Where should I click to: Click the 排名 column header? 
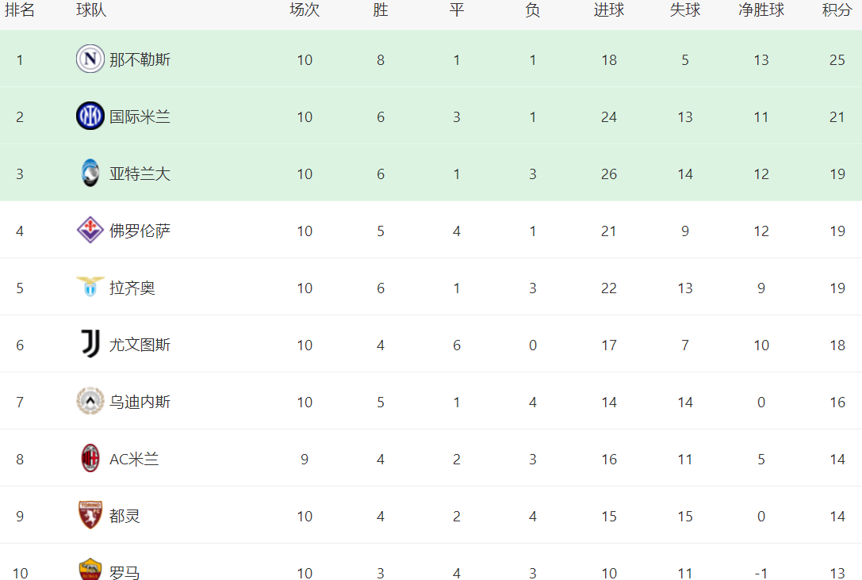(20, 10)
